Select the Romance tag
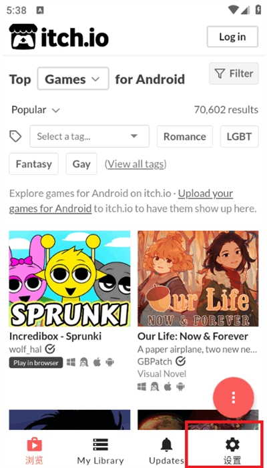Screen dimensions: 267x468 [185, 136]
